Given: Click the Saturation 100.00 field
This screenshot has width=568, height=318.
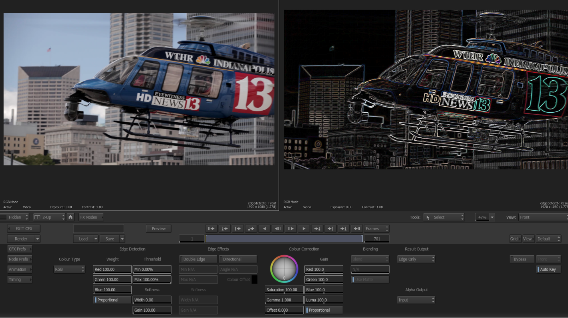Looking at the screenshot, I should [284, 290].
